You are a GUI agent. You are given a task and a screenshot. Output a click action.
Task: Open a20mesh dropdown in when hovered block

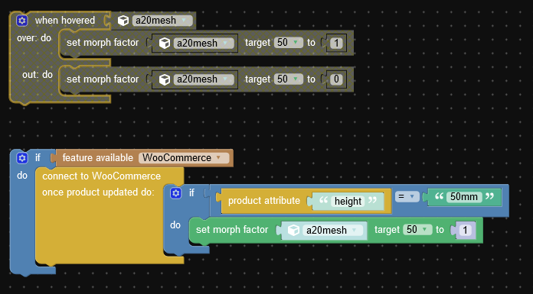(162, 21)
